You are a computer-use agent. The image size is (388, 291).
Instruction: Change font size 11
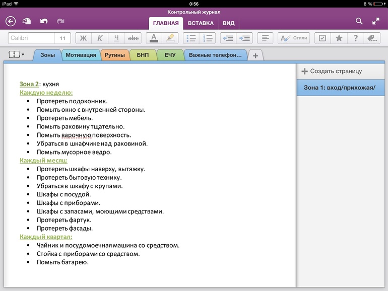tap(62, 38)
